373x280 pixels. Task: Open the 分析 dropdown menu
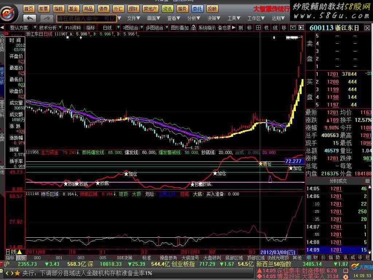194,18
